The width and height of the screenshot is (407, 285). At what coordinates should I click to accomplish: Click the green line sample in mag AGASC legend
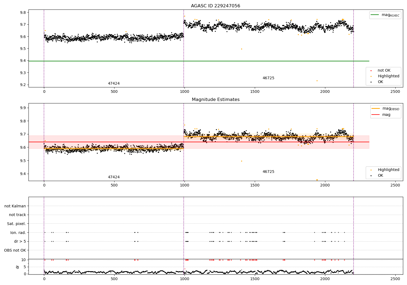[x=375, y=15]
